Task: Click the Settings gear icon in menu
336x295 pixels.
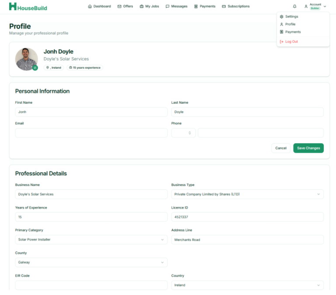Action: click(x=282, y=17)
